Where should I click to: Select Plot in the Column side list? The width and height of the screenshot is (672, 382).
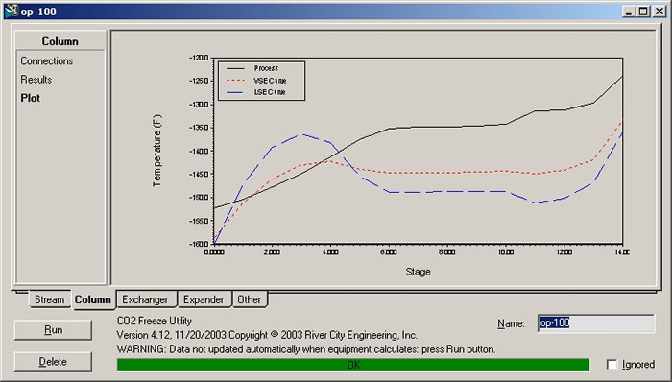pyautogui.click(x=31, y=98)
